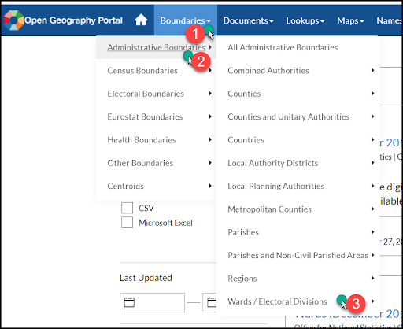Expand arrow beside Health Boundaries

coord(210,139)
